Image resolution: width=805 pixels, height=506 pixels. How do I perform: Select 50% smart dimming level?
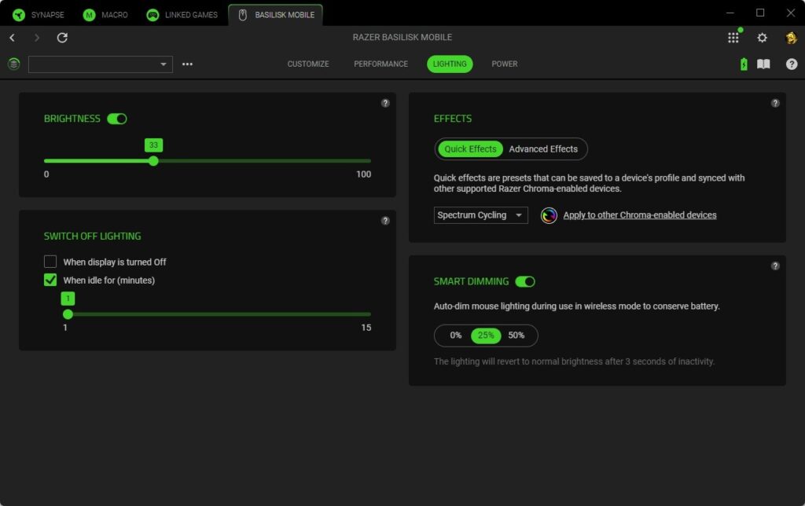tap(516, 335)
